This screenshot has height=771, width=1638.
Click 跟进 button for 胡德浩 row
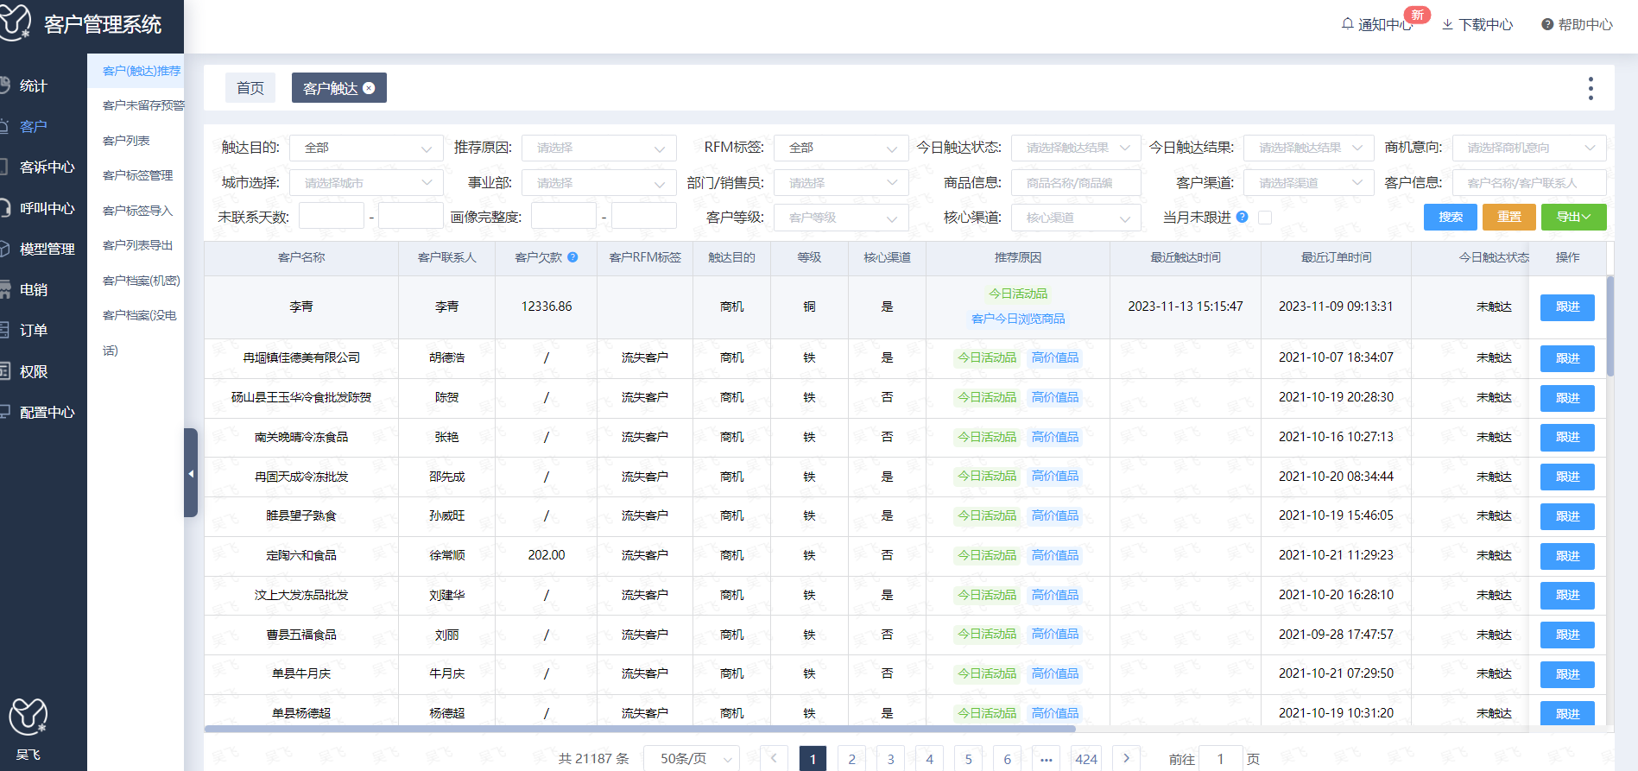[x=1567, y=358]
